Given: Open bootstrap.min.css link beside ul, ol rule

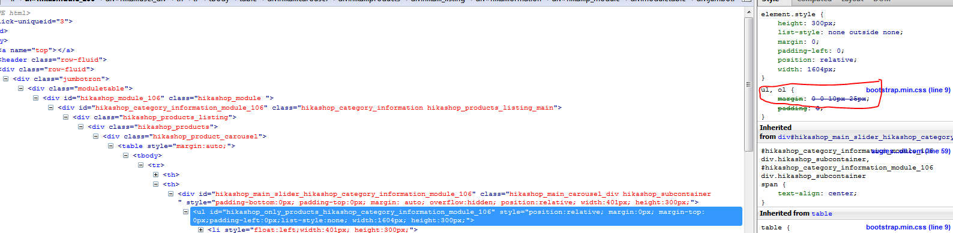Looking at the screenshot, I should (908, 90).
